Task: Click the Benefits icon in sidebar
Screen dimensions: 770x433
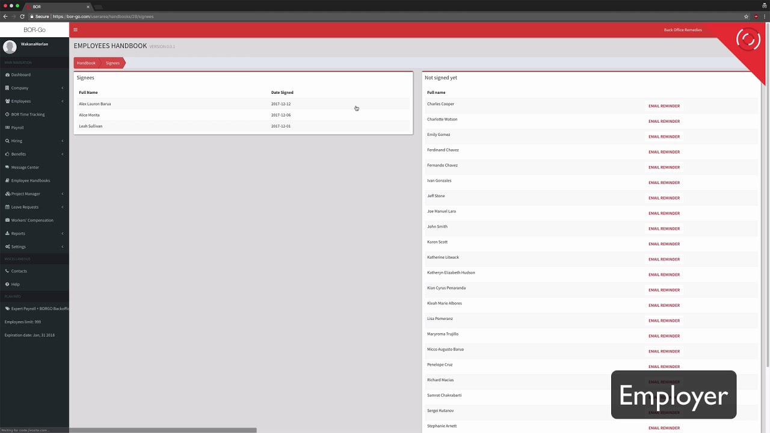Action: click(x=7, y=154)
